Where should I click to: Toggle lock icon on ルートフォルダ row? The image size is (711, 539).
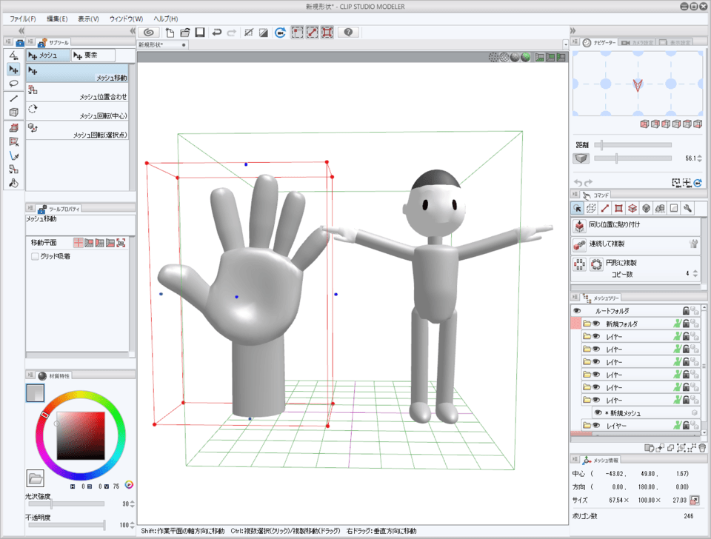[x=686, y=311]
